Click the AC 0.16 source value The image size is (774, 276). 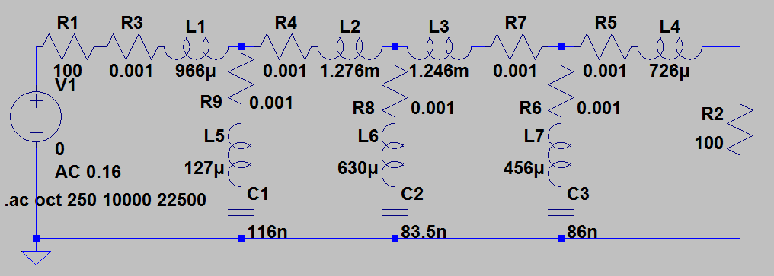click(x=88, y=172)
